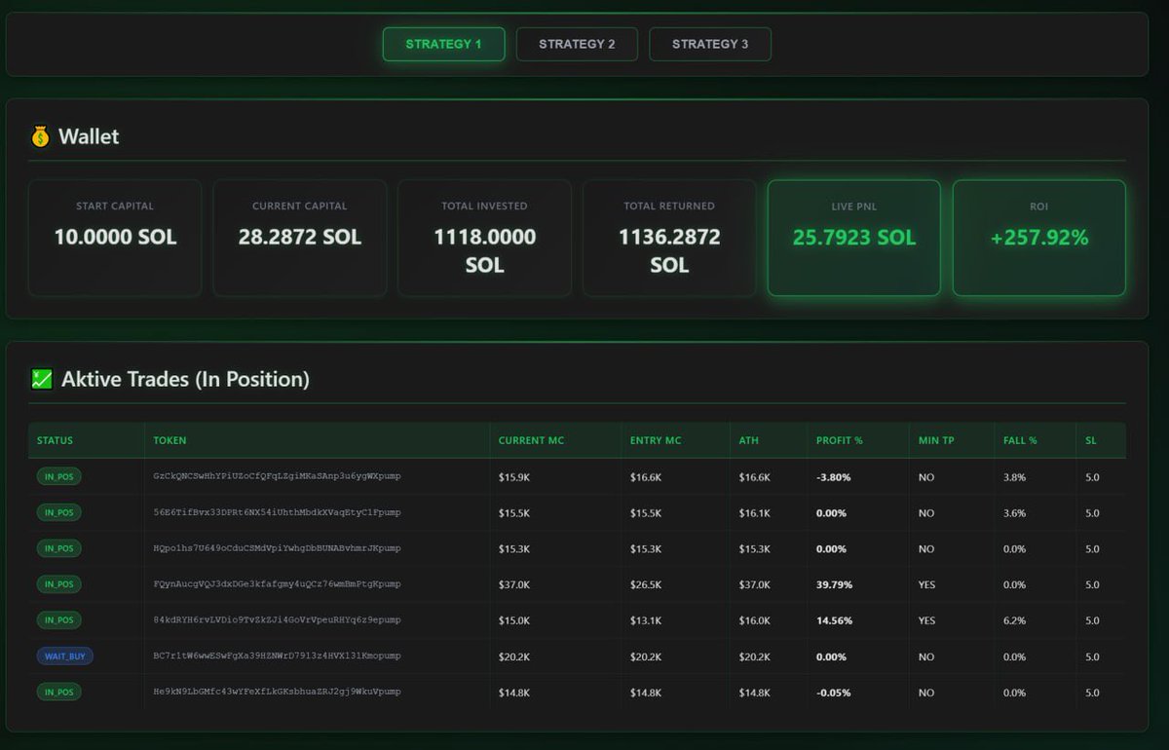Click the IN_POS badge of the He9kN9Lb token row
The image size is (1169, 750).
click(59, 693)
